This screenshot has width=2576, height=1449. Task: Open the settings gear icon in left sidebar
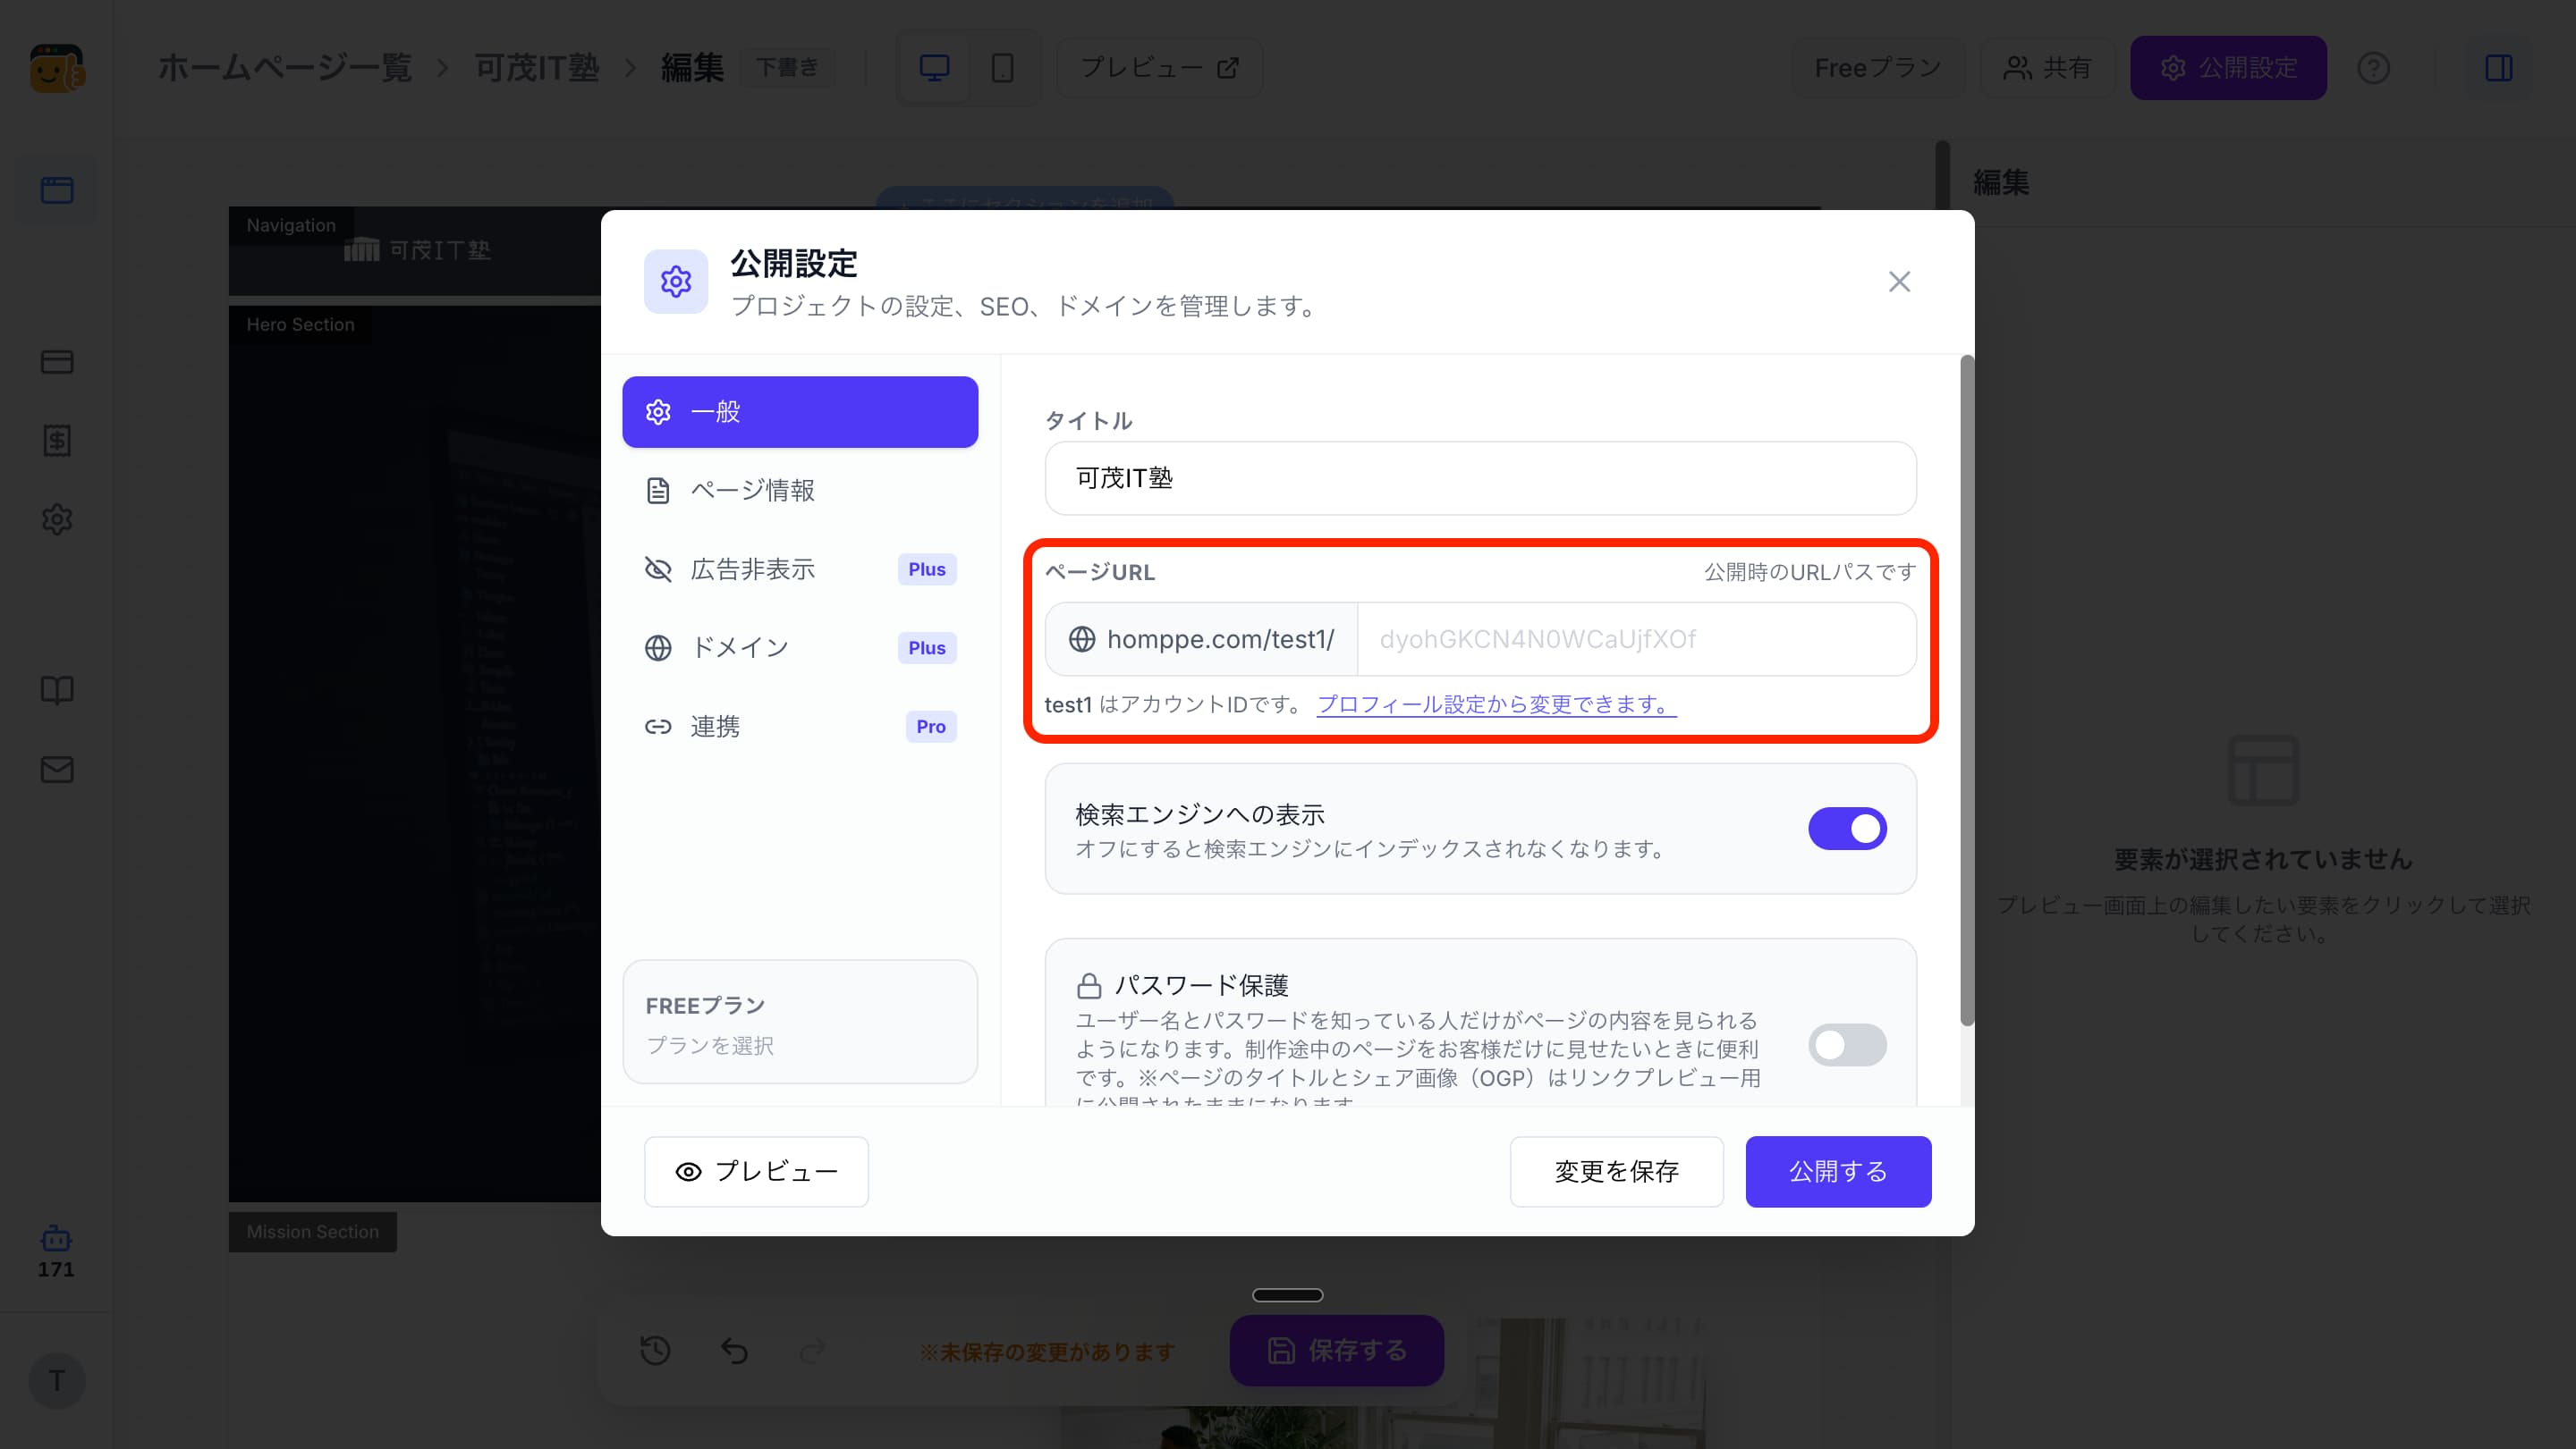[57, 519]
